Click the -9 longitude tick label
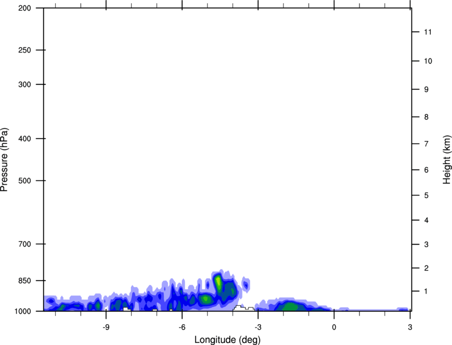 click(x=106, y=327)
